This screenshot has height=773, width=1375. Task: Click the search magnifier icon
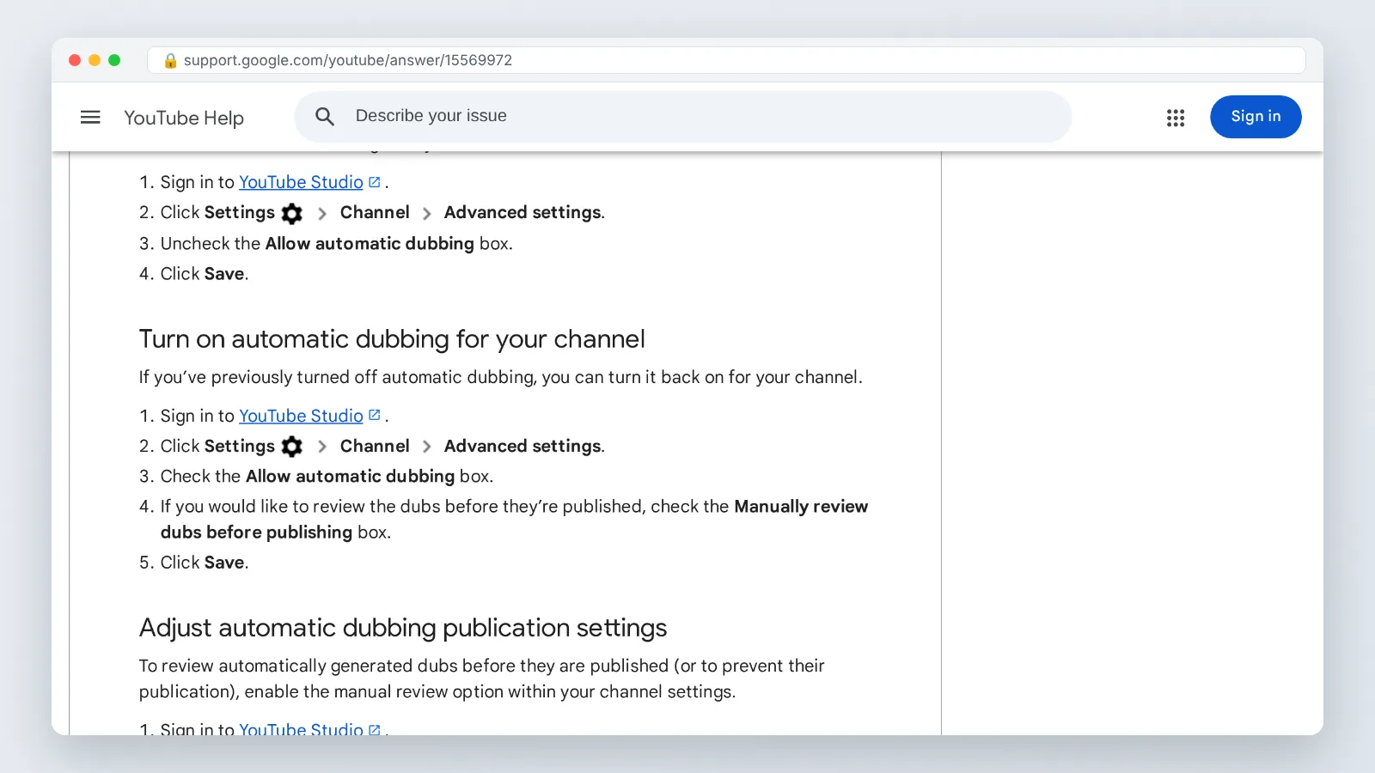click(x=325, y=117)
